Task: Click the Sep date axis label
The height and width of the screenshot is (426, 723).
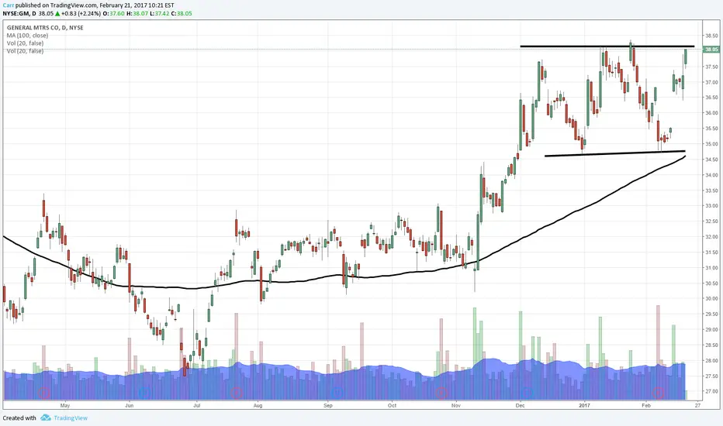Action: tap(328, 406)
